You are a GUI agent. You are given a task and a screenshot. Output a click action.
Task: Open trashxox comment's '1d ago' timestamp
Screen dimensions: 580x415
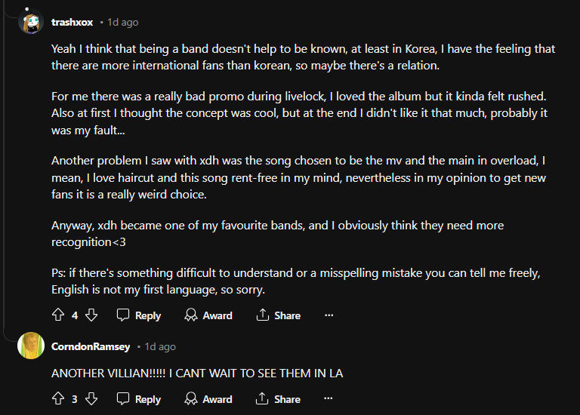[123, 23]
